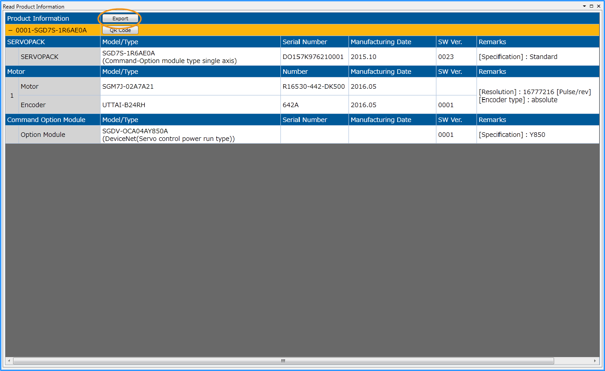Select the SERVOPACK software version 0023
605x371 pixels.
(446, 57)
